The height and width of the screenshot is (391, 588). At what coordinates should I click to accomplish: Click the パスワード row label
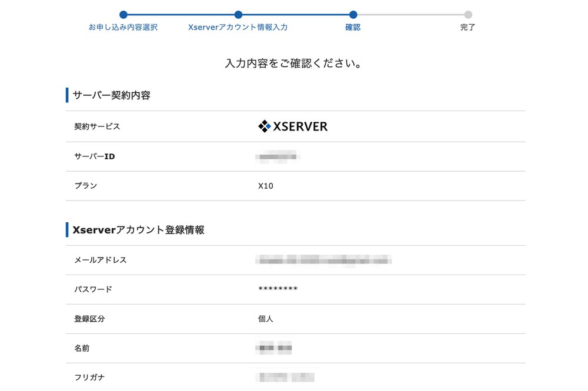pos(93,289)
